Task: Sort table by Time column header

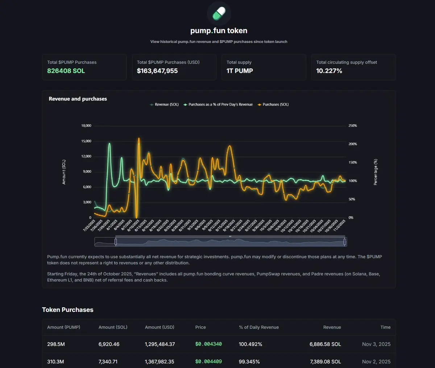Action: (385, 327)
